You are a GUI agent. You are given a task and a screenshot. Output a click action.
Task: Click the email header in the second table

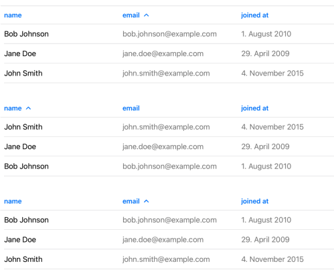[131, 108]
